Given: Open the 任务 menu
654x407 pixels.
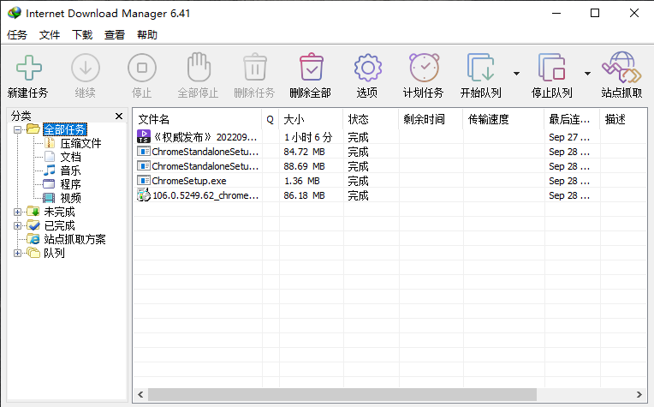Looking at the screenshot, I should point(17,34).
